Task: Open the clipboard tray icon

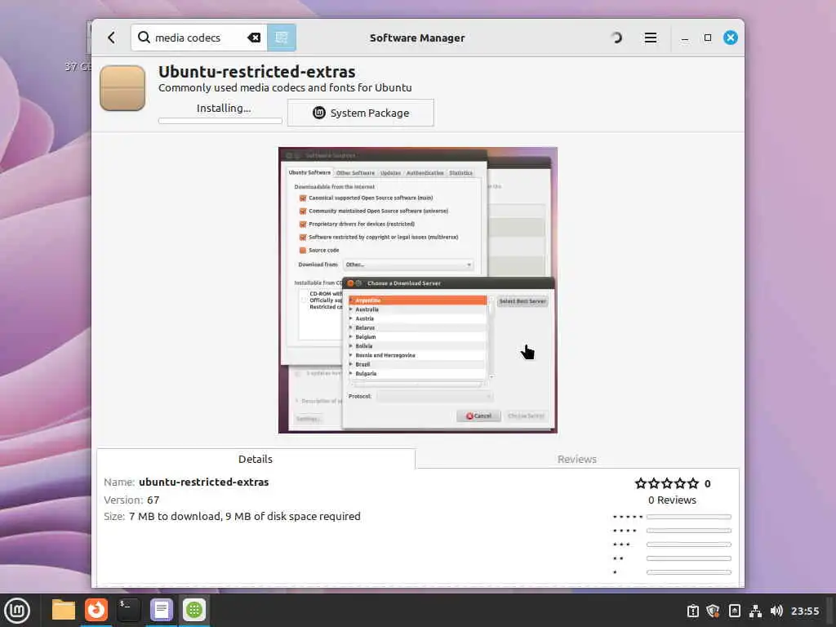Action: tap(693, 611)
